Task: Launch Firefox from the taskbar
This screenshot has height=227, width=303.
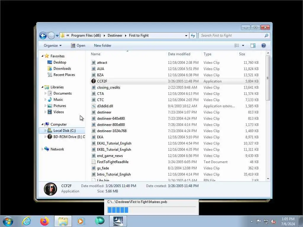Action: pyautogui.click(x=45, y=221)
